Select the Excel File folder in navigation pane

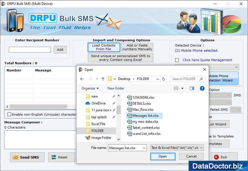98,124
